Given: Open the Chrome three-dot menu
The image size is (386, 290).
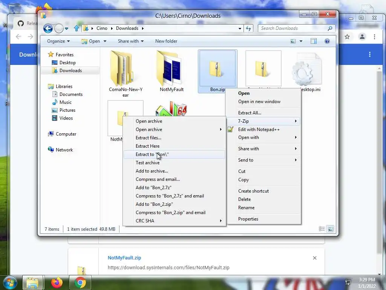Looking at the screenshot, I should pos(374,37).
